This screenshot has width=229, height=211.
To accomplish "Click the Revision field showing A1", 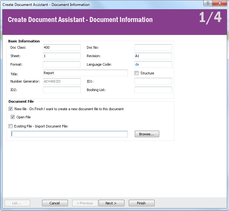I will coord(153,56).
